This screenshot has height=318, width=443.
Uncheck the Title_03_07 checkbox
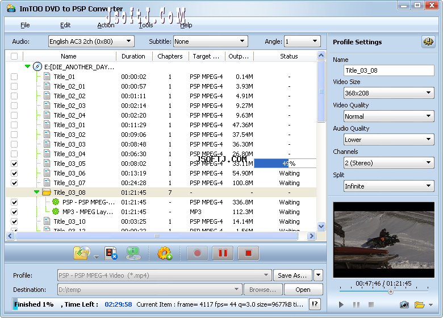pyautogui.click(x=14, y=183)
